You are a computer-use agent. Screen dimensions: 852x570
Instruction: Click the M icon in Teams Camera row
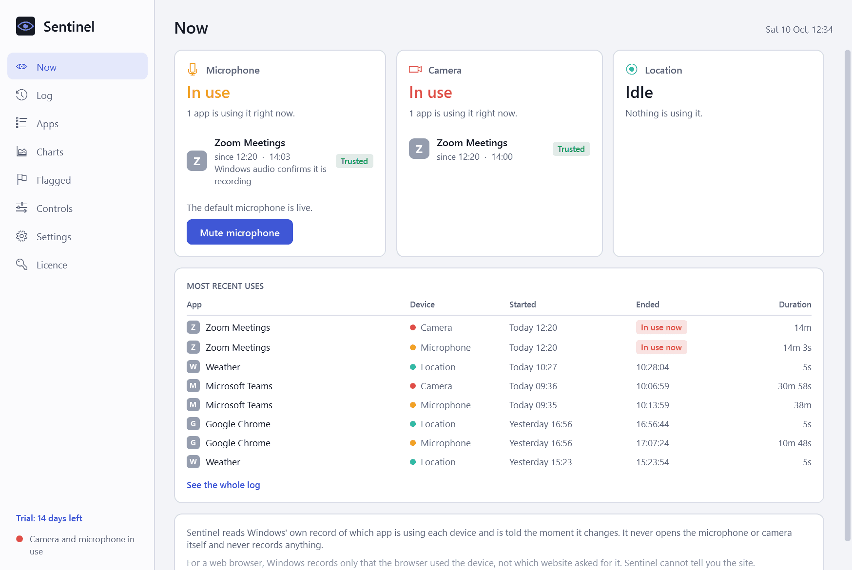click(193, 386)
